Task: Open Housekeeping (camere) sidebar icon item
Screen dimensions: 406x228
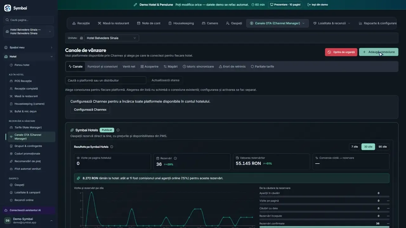Action: (11, 104)
